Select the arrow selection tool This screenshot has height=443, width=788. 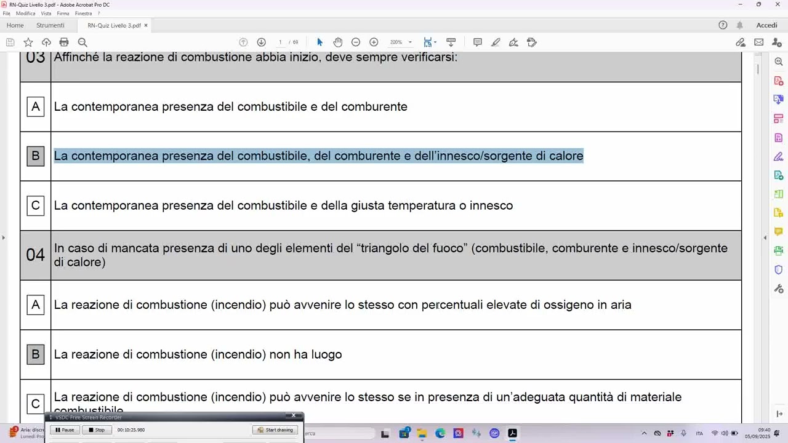point(320,42)
